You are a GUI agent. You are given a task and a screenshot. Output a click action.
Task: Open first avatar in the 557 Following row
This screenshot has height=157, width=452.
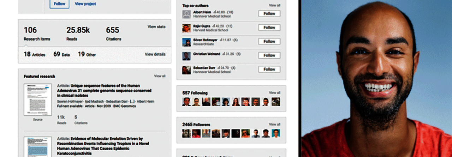pos(186,102)
